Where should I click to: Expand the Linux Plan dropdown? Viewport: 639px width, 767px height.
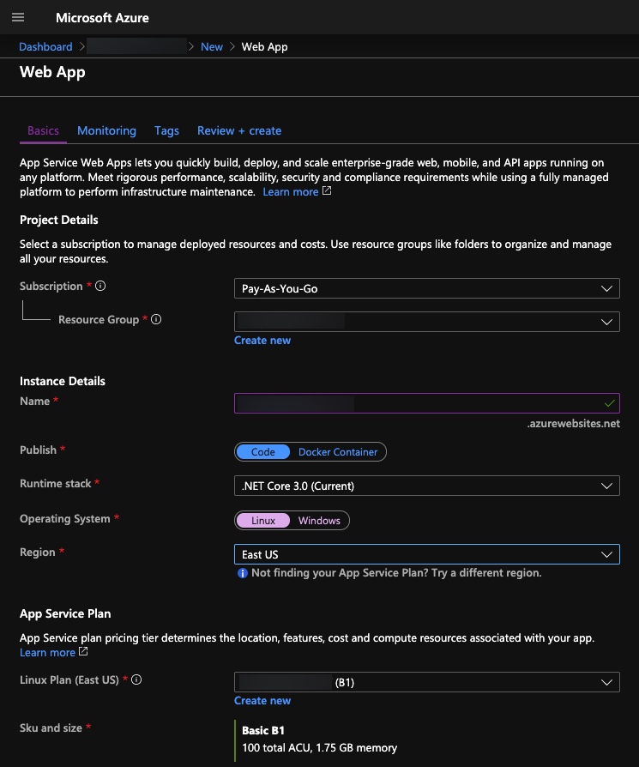426,683
